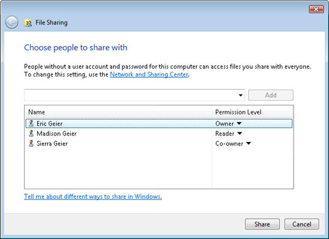Open 'Tell me about different ways to share' link
The width and height of the screenshot is (329, 239).
coord(93,196)
